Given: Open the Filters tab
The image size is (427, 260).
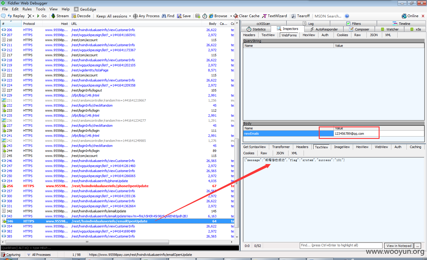Looking at the screenshot, I should tap(353, 23).
